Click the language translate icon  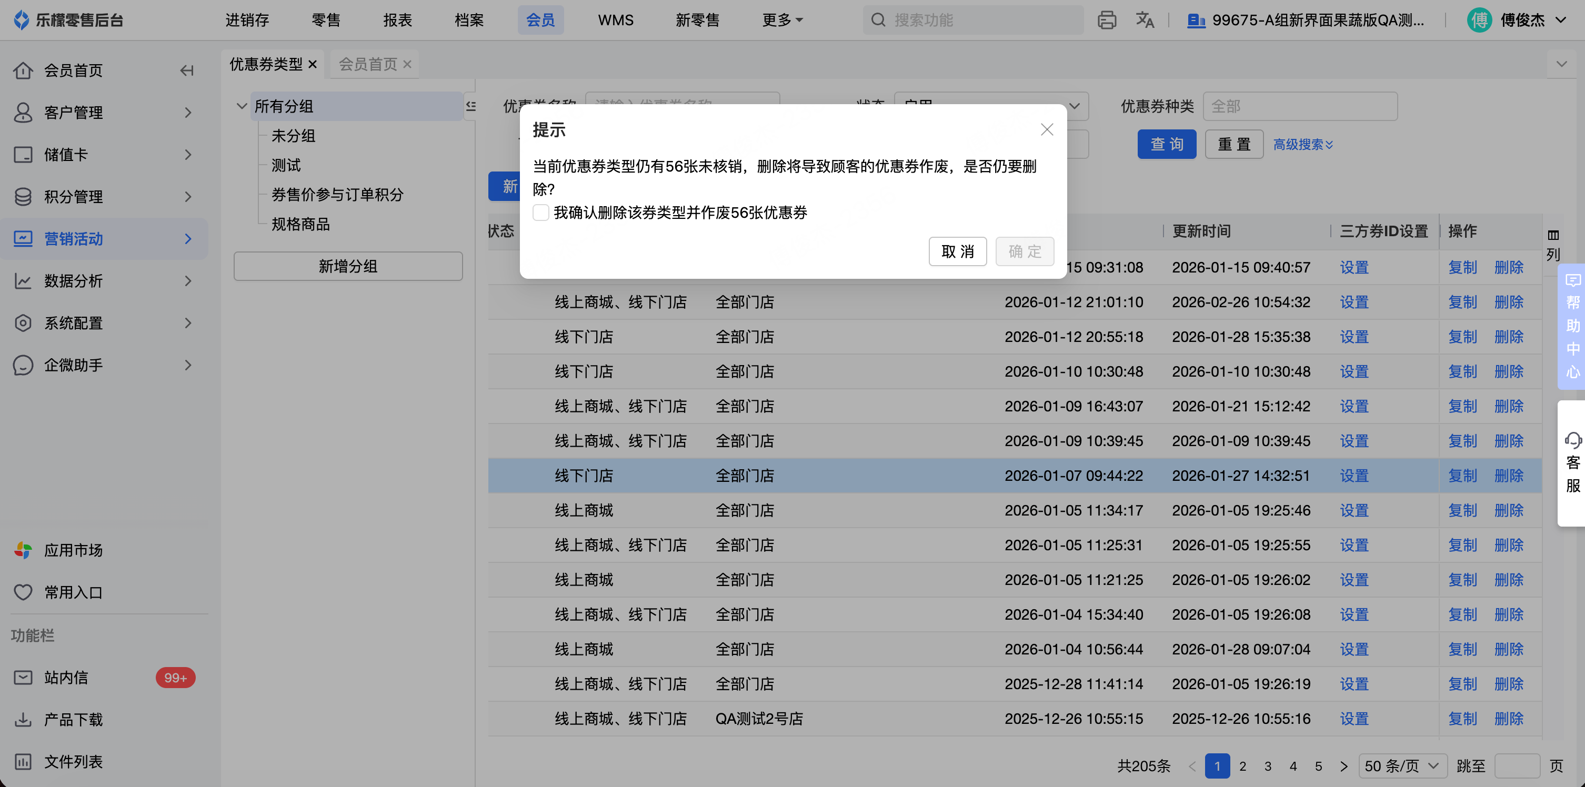click(x=1145, y=21)
